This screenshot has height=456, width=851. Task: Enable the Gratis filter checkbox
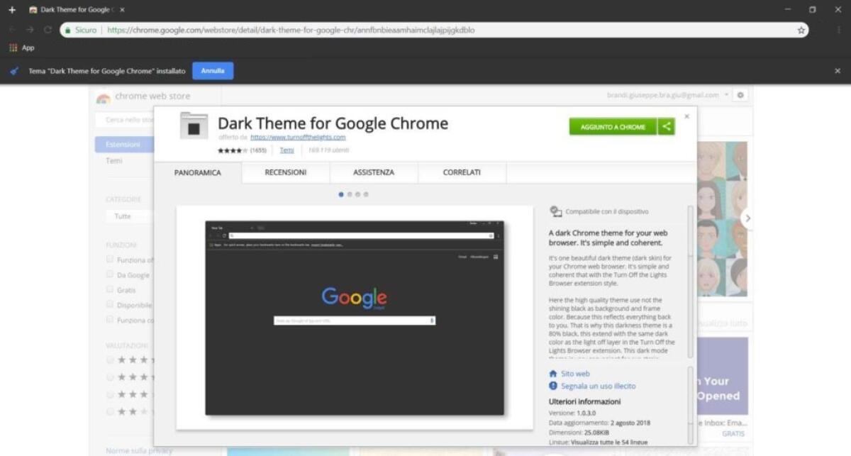110,289
